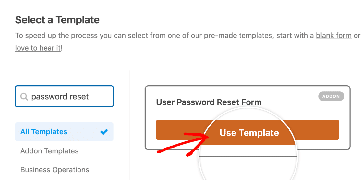This screenshot has width=362, height=180.
Task: Click the horizontal divider below the description
Action: [x=71, y=70]
